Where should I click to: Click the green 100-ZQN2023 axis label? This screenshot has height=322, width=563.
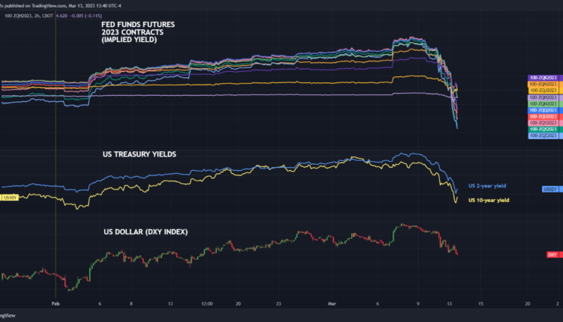tap(543, 103)
